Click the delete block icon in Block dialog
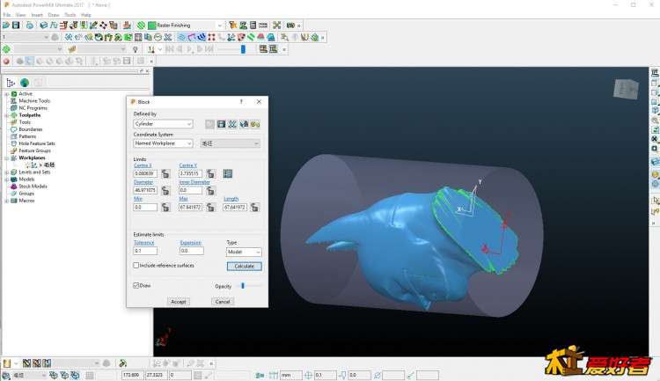This screenshot has height=381, width=660. (x=232, y=124)
